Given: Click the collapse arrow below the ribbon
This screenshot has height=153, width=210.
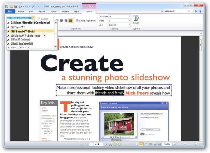Looking at the screenshot, I should pyautogui.click(x=201, y=33).
